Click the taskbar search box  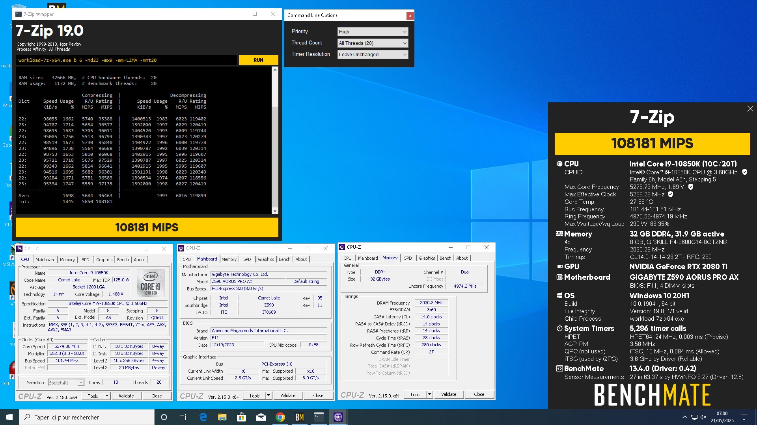click(x=87, y=417)
